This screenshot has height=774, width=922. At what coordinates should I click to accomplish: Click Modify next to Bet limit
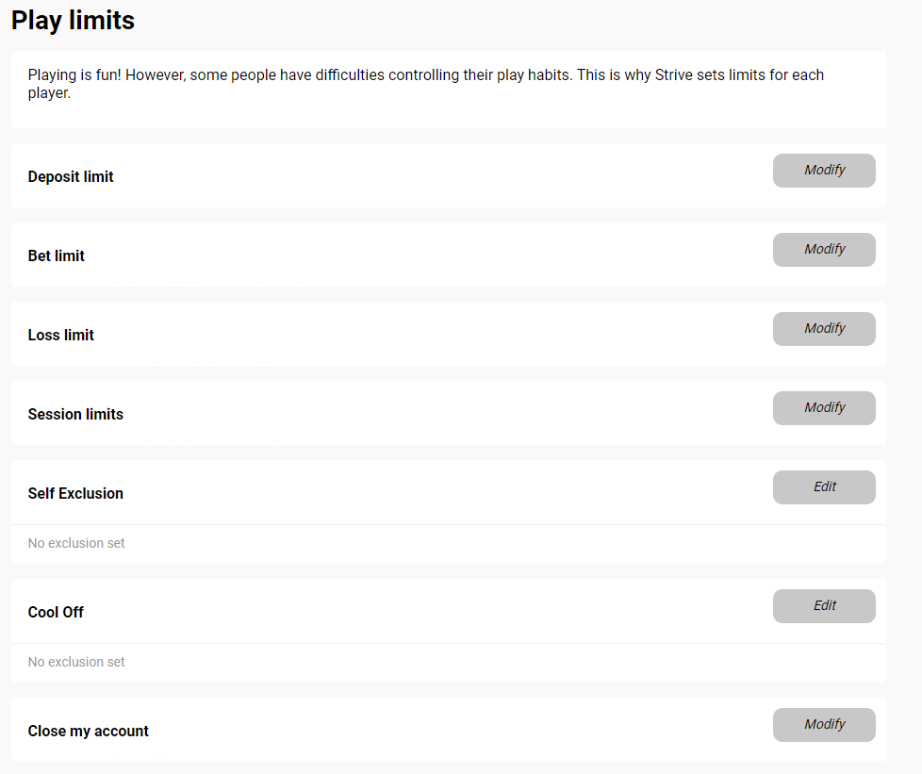(x=823, y=249)
